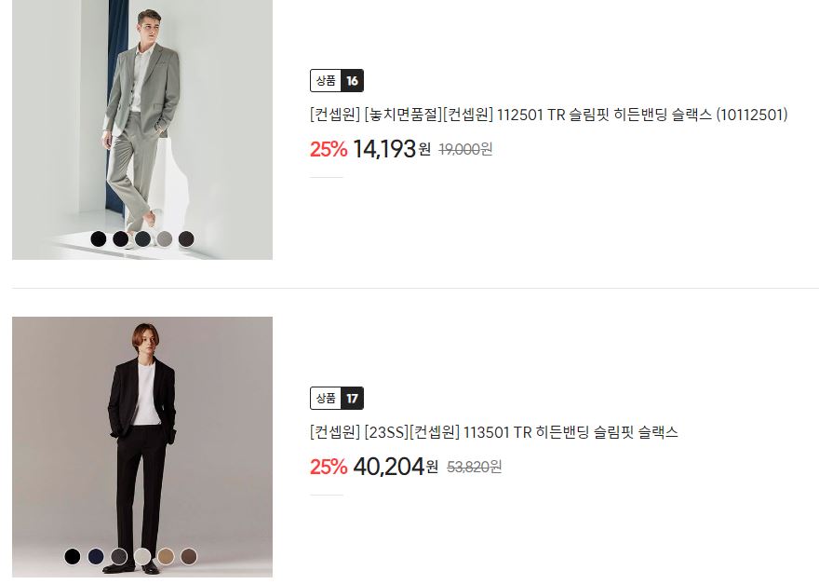Open the gray suit product image

pyautogui.click(x=142, y=129)
